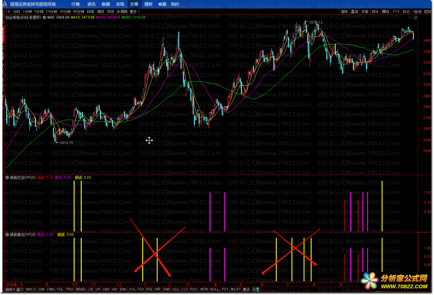Switch to the 分时 timeframe
Image resolution: width=434 pixels, height=295 pixels.
[16, 11]
